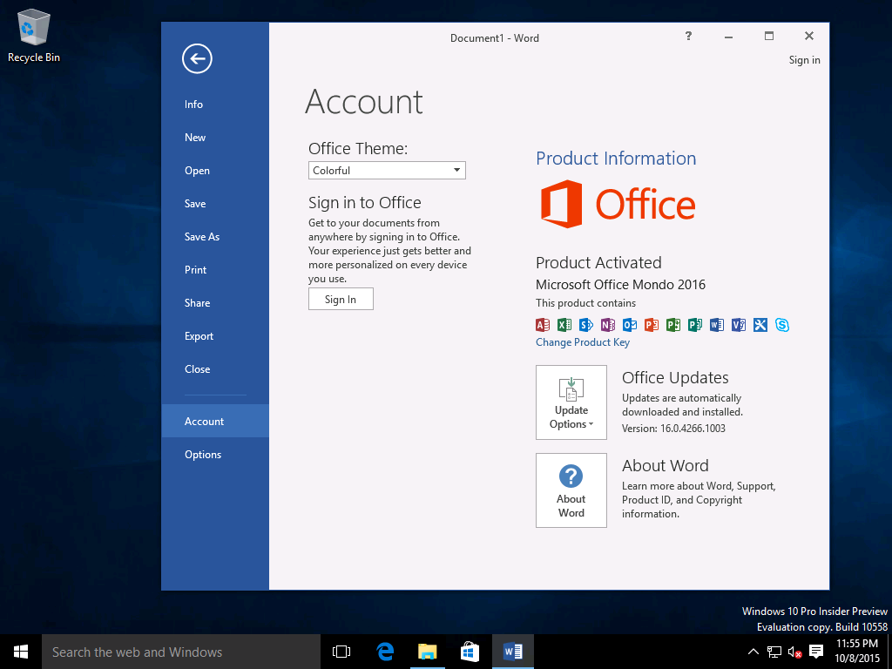Open the Windows Start menu
The width and height of the screenshot is (892, 669).
(x=21, y=652)
